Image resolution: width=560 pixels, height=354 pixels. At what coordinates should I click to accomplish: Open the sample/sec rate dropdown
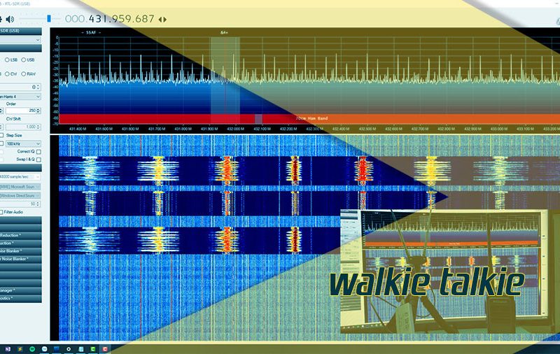click(x=20, y=176)
